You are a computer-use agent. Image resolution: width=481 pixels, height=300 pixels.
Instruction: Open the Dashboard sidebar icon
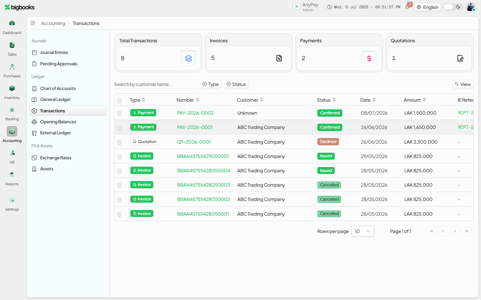[12, 23]
